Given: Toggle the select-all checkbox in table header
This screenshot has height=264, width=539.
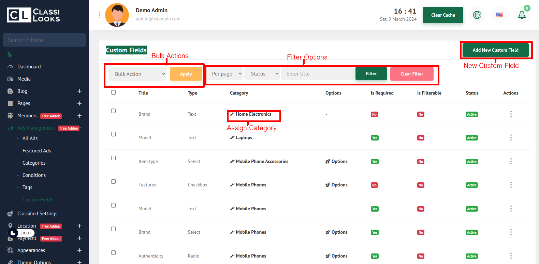Looking at the screenshot, I should pos(114,93).
